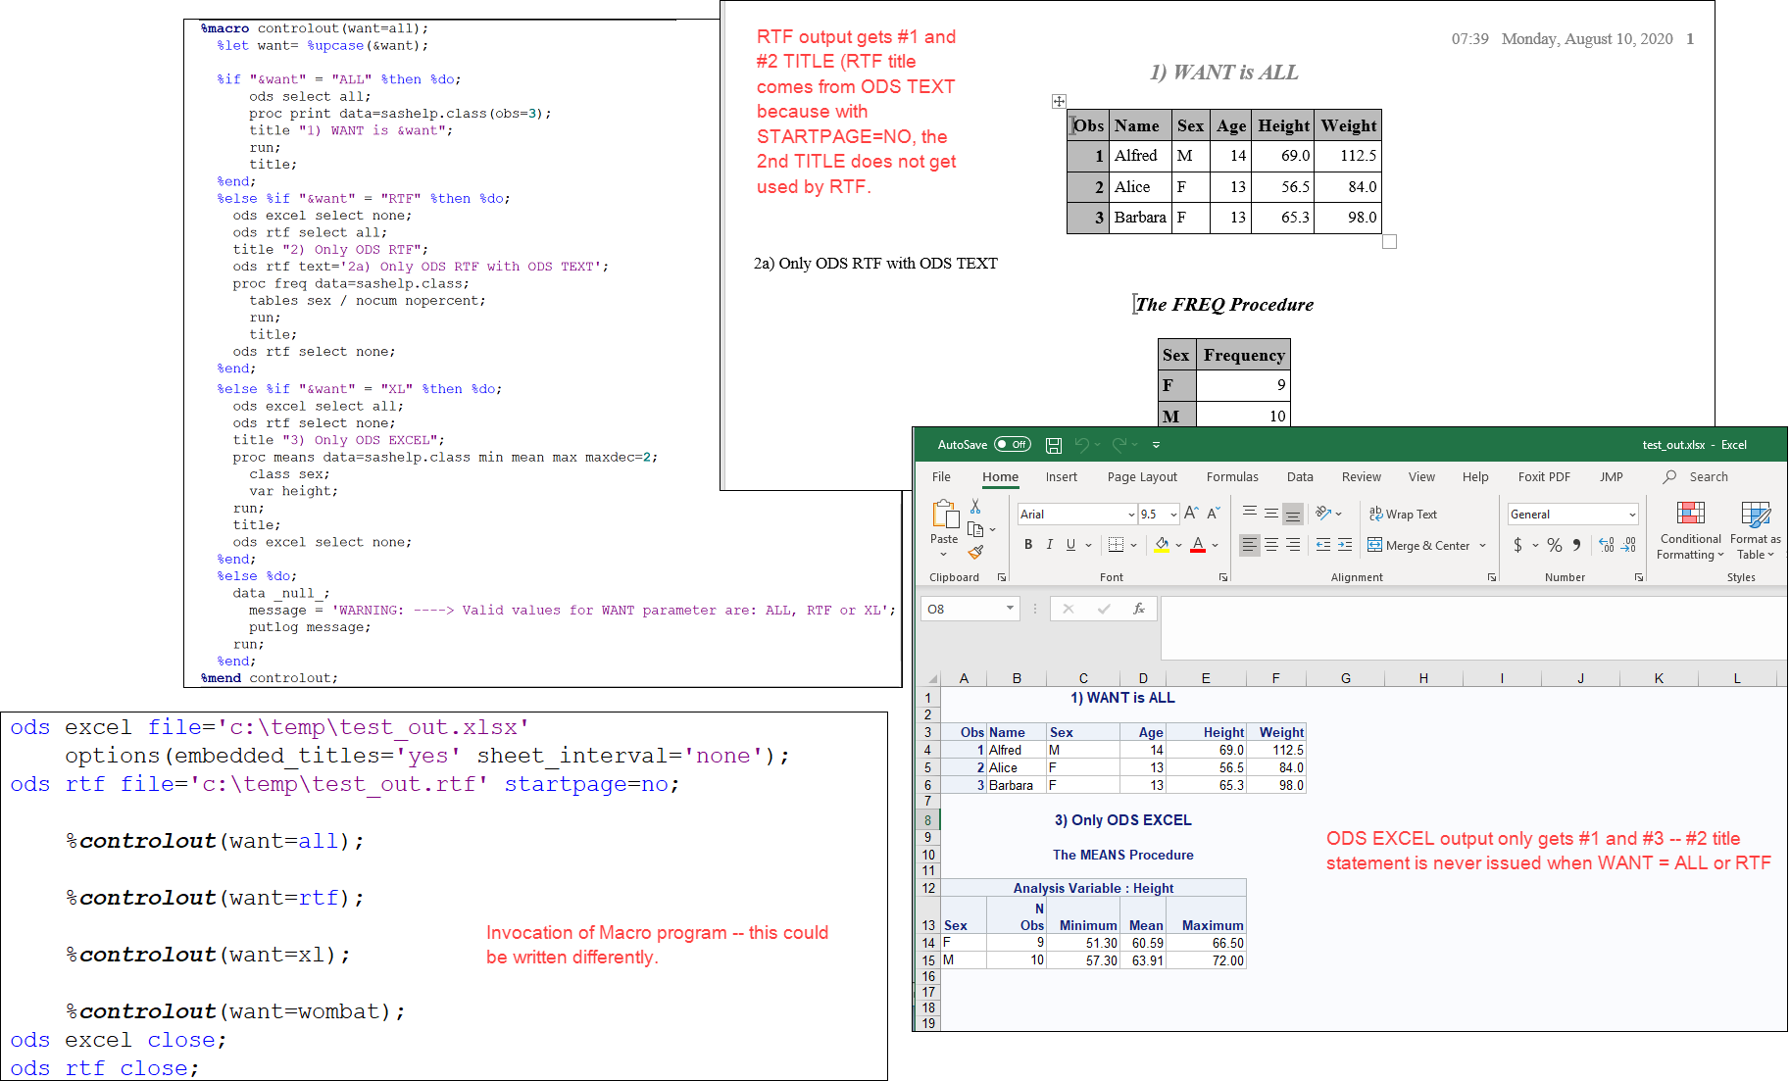1790x1081 pixels.
Task: Click the Insert Function fx icon
Action: pyautogui.click(x=1138, y=609)
